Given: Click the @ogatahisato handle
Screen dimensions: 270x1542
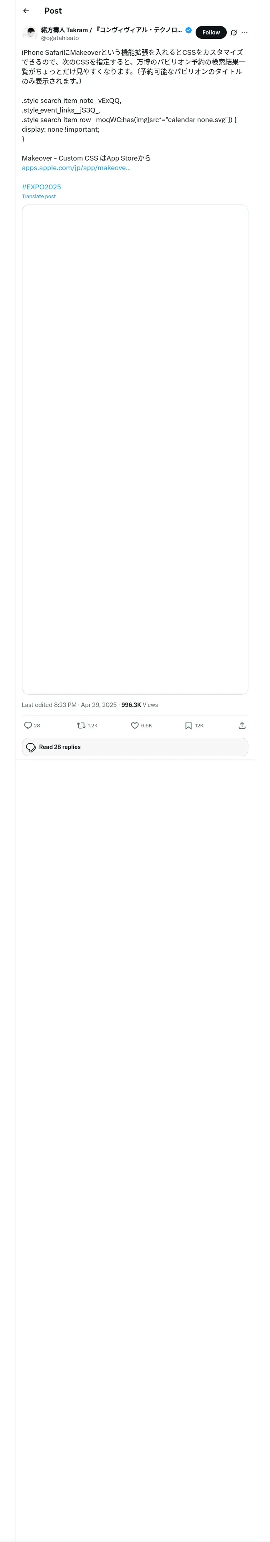Looking at the screenshot, I should click(x=60, y=38).
